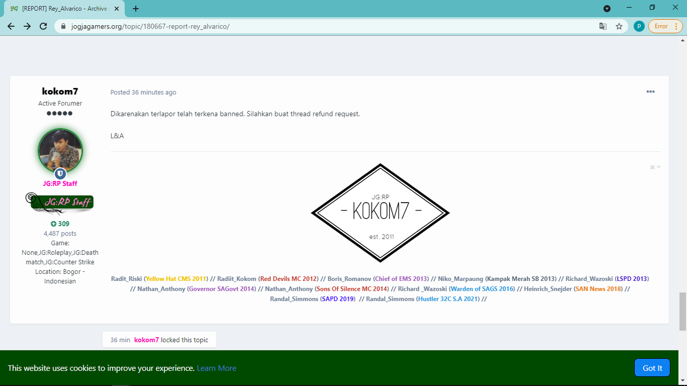Open the Chrome profile avatar

coord(639,26)
